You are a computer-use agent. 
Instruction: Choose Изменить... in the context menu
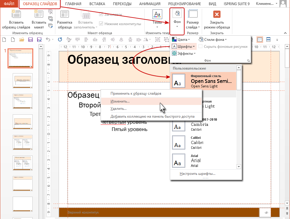[120, 101]
